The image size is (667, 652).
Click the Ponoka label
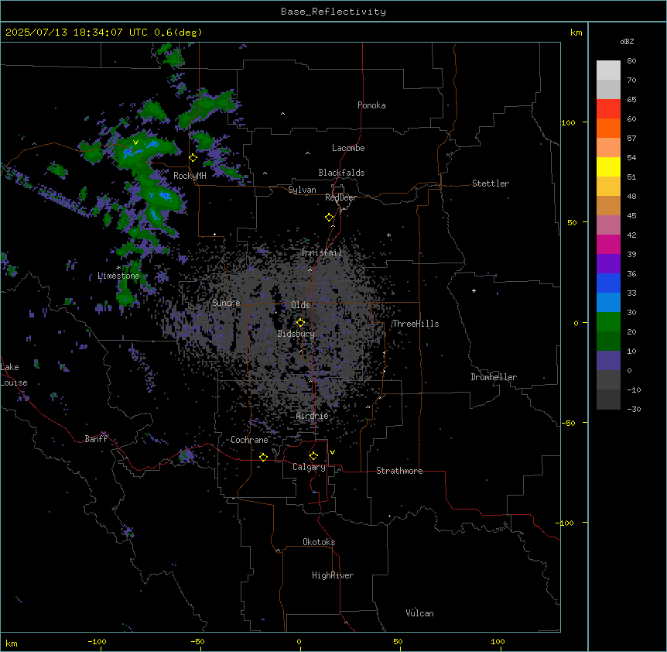(371, 105)
